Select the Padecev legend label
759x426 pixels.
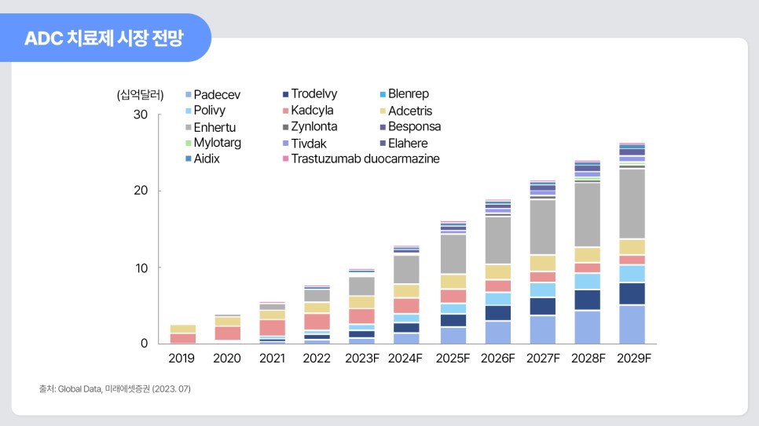(217, 95)
